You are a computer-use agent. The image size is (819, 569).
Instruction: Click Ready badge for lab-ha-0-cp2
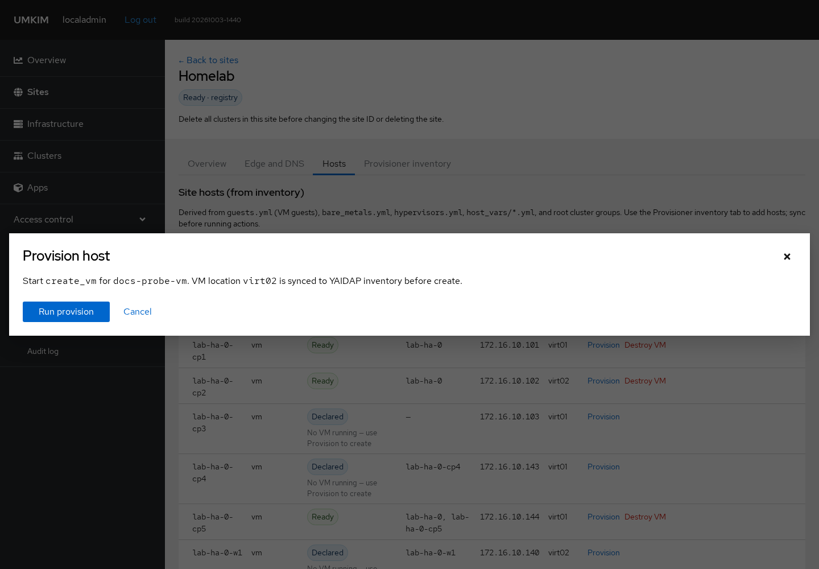pos(322,381)
